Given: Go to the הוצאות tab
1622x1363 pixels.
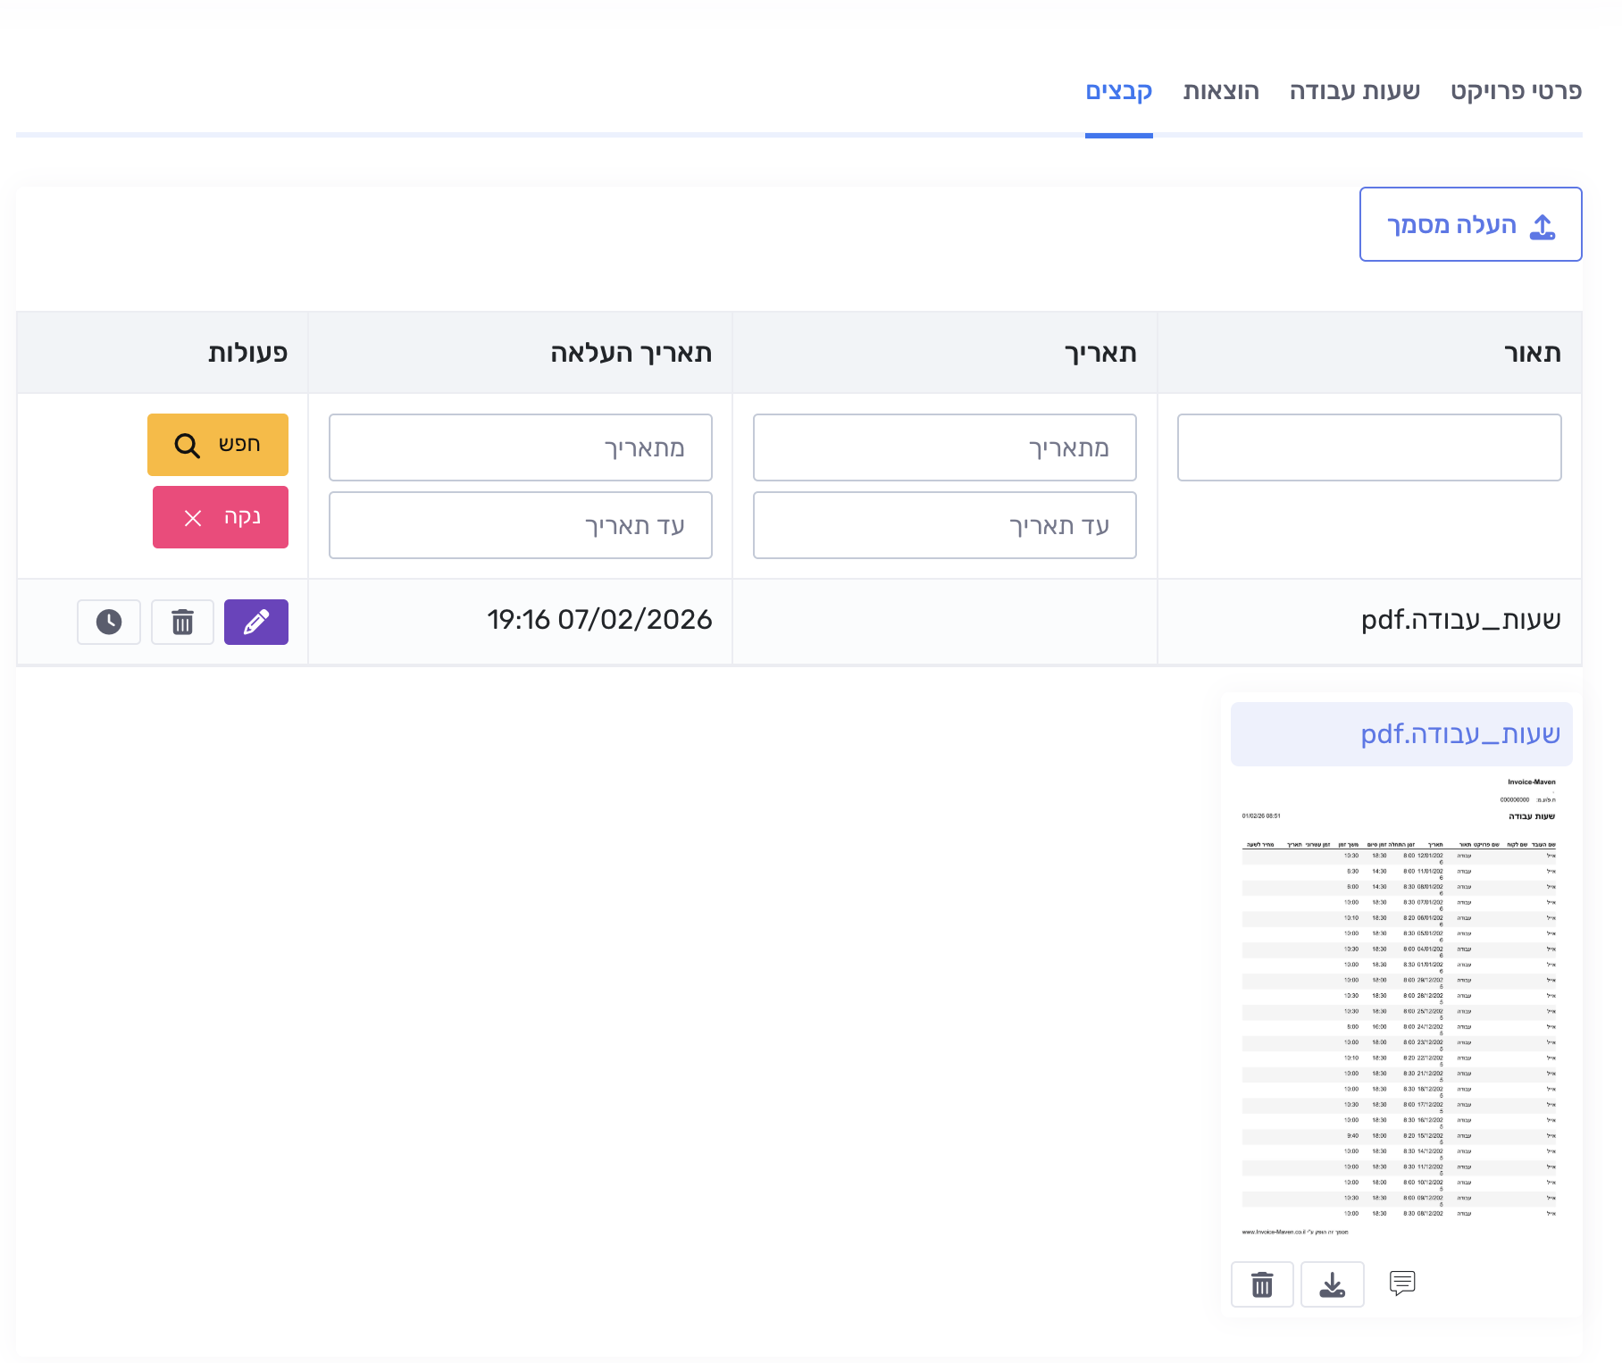Looking at the screenshot, I should tap(1221, 91).
